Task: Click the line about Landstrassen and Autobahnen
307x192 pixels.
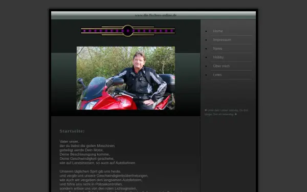Action: coord(97,163)
